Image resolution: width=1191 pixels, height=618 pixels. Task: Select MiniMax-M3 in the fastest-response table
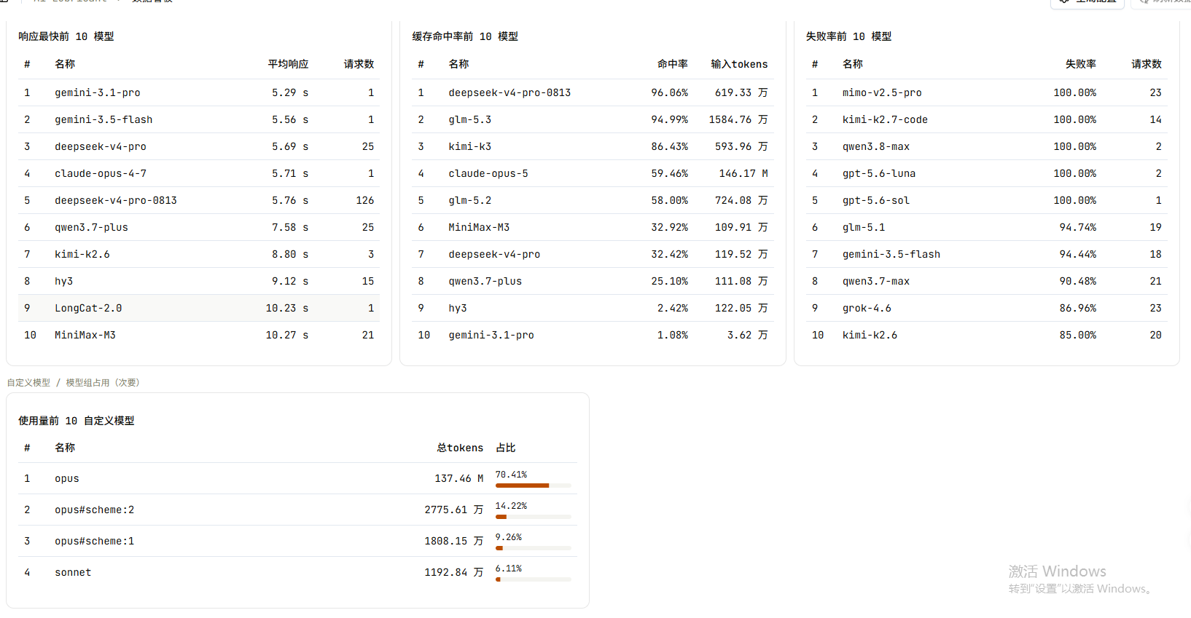[199, 335]
